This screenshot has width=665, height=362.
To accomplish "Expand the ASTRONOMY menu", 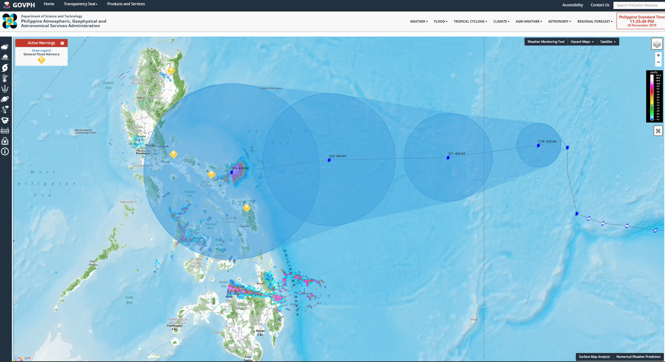I will point(559,22).
